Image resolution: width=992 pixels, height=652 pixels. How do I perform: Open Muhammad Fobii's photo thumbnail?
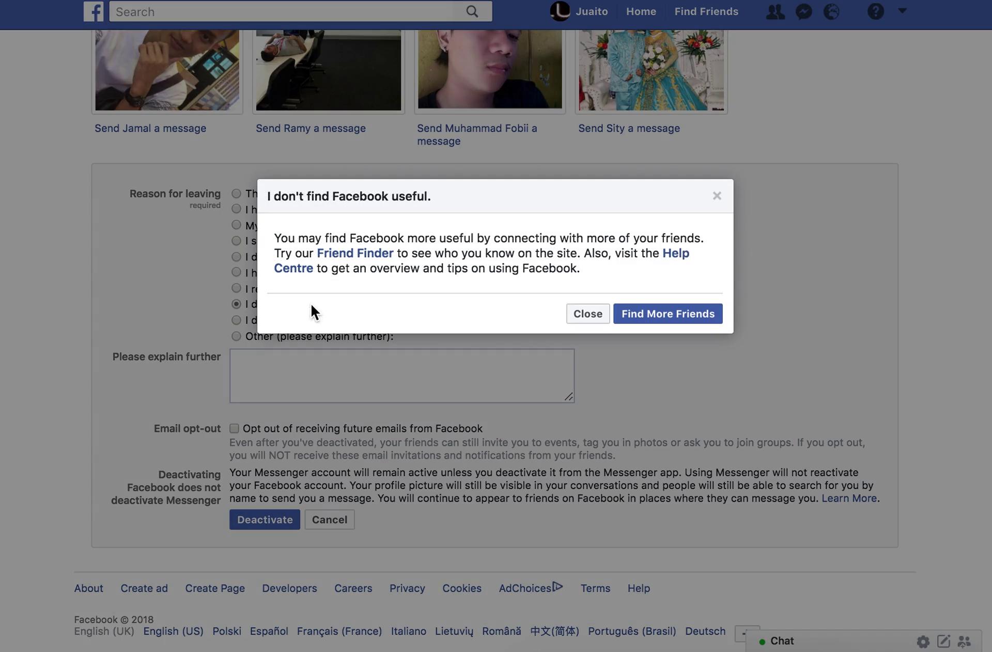490,69
